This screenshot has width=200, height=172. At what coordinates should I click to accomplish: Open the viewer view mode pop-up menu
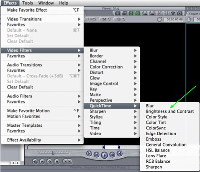click(119, 19)
